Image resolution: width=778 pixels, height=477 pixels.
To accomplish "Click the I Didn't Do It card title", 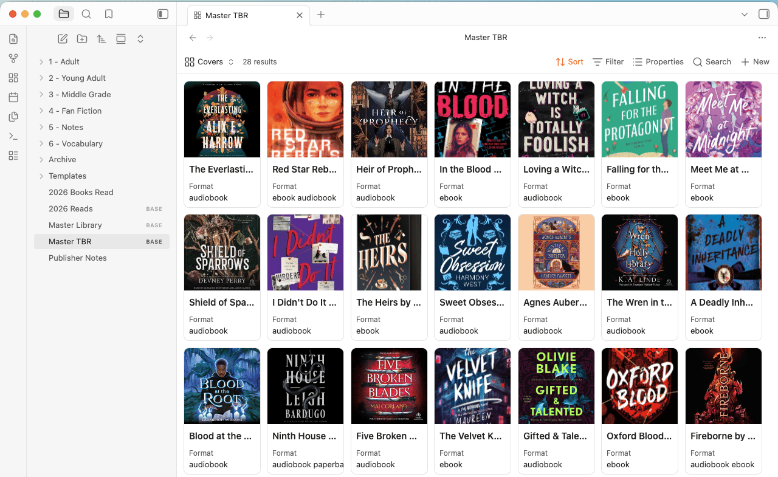I will coord(305,303).
